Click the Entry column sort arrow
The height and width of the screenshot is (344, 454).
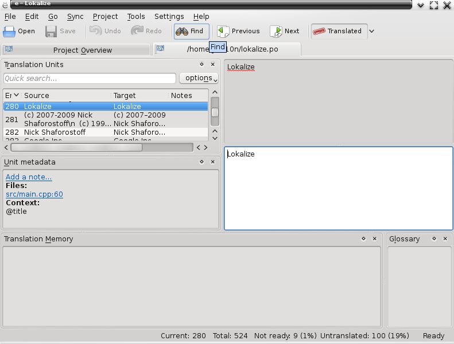tap(17, 95)
